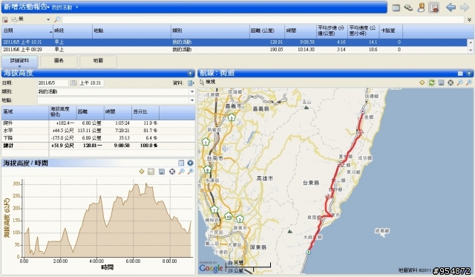Open the equipment (running shoe) icon

click(408, 7)
